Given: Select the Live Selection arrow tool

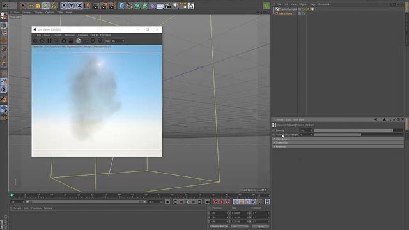Looking at the screenshot, I should [x=23, y=6].
